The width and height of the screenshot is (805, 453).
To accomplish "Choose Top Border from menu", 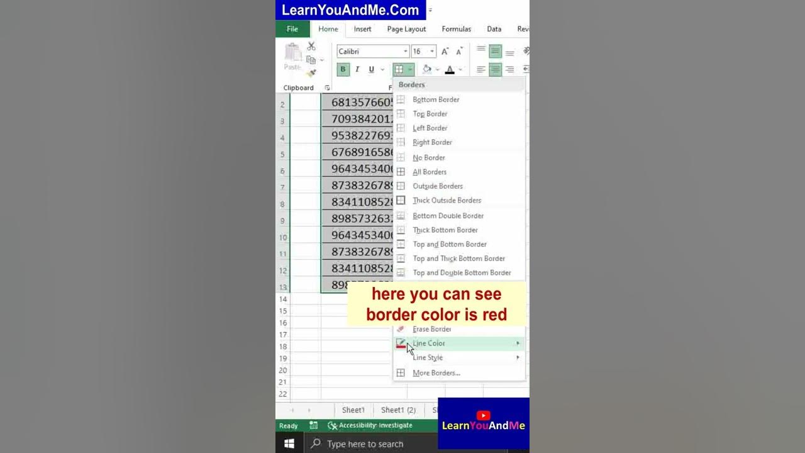I will point(459,114).
